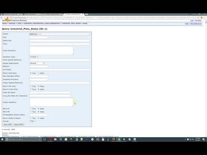Screen dimensions: 207x155
Task: Open the orange extension icon in toolbar
Action: point(201,18)
